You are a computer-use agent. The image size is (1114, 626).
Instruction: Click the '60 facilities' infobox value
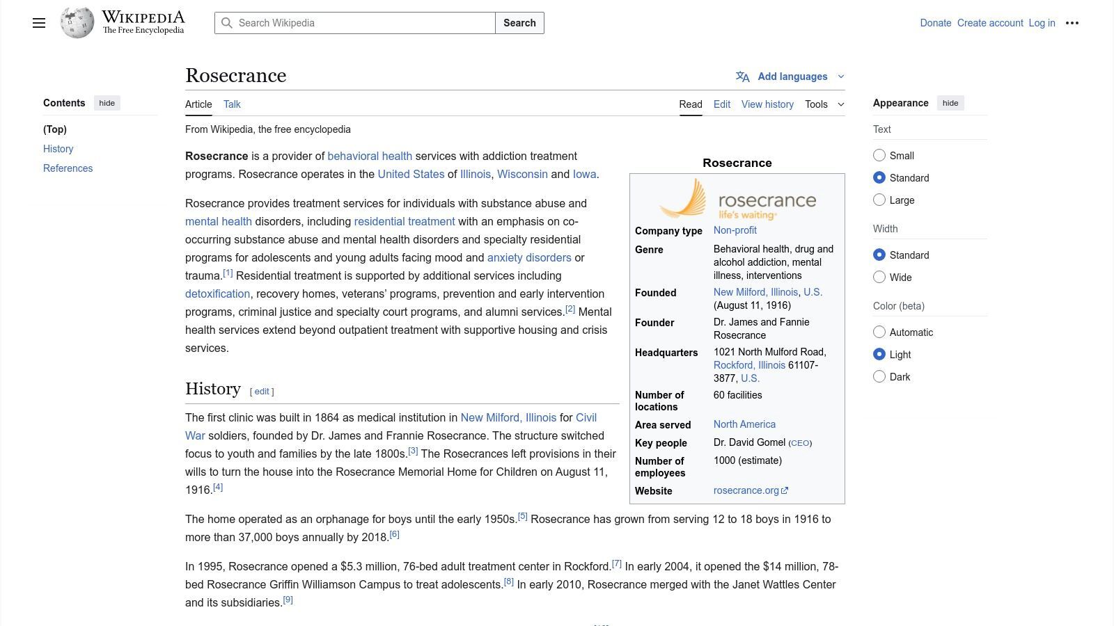737,395
